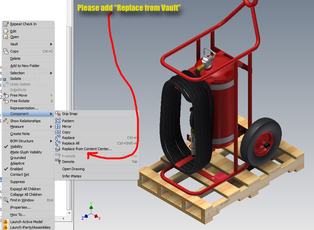Click the black wheel in the model
The height and width of the screenshot is (230, 314).
[261, 141]
